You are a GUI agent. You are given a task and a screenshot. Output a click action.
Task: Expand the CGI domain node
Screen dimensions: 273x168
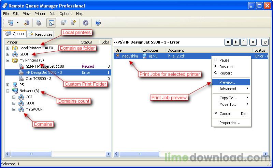[x=14, y=97]
